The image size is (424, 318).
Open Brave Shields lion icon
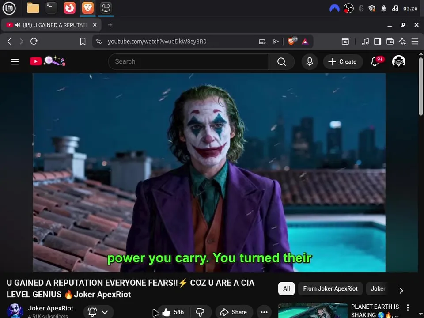click(291, 41)
